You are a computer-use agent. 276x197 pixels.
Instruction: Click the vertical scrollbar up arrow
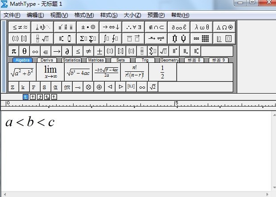point(274,115)
